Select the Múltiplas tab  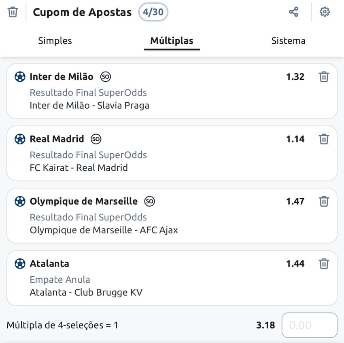[172, 40]
